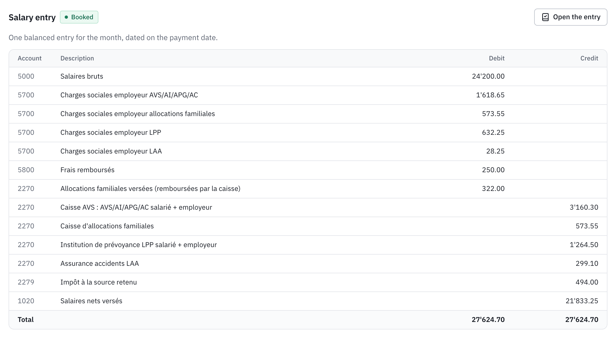
Task: Click account number 5000
Action: [26, 76]
